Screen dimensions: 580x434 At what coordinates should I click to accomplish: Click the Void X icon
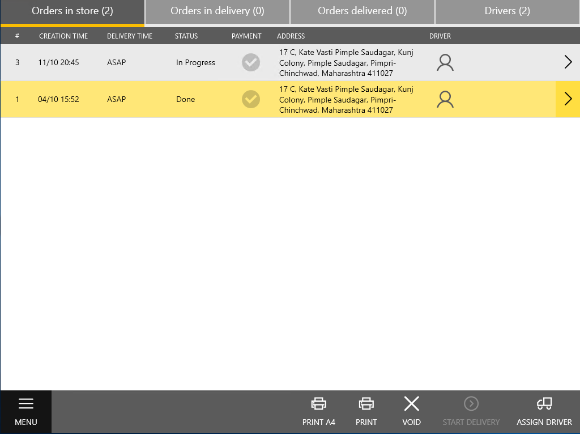[411, 403]
